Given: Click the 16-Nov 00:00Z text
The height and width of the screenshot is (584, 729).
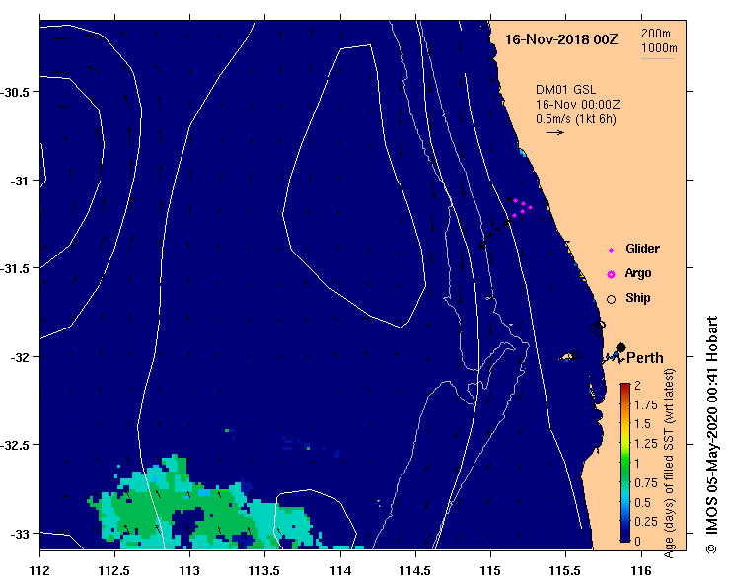Looking at the screenshot, I should point(577,105).
